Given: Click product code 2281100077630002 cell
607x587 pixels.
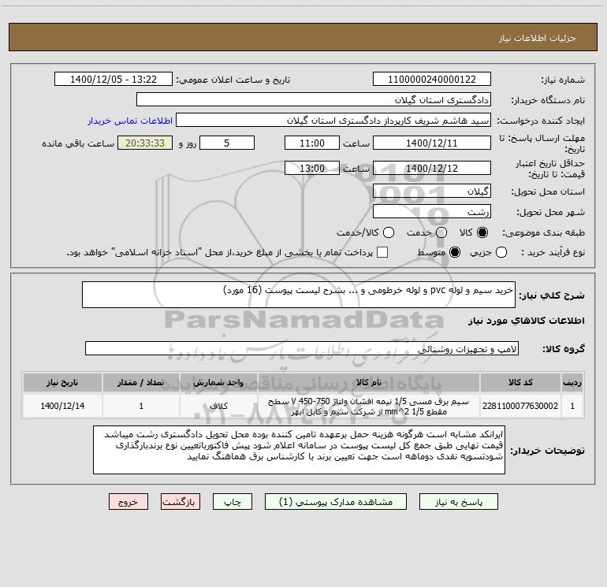Looking at the screenshot, I should [520, 406].
